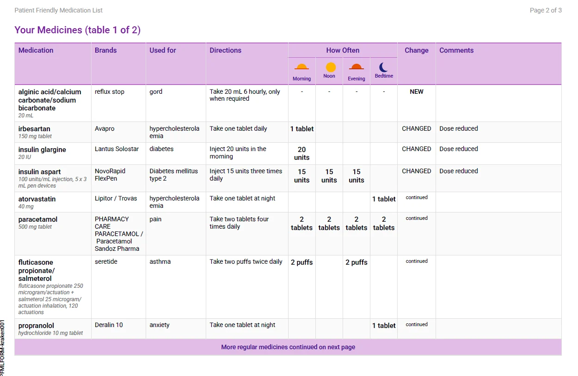
Task: Click the Bedtime moon icon
Action: (383, 67)
